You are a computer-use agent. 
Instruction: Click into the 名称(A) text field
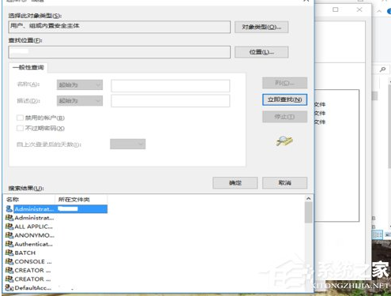(x=171, y=86)
